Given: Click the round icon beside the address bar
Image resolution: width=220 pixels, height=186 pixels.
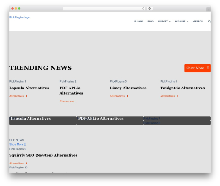Looking at the screenshot, I should [150, 9].
